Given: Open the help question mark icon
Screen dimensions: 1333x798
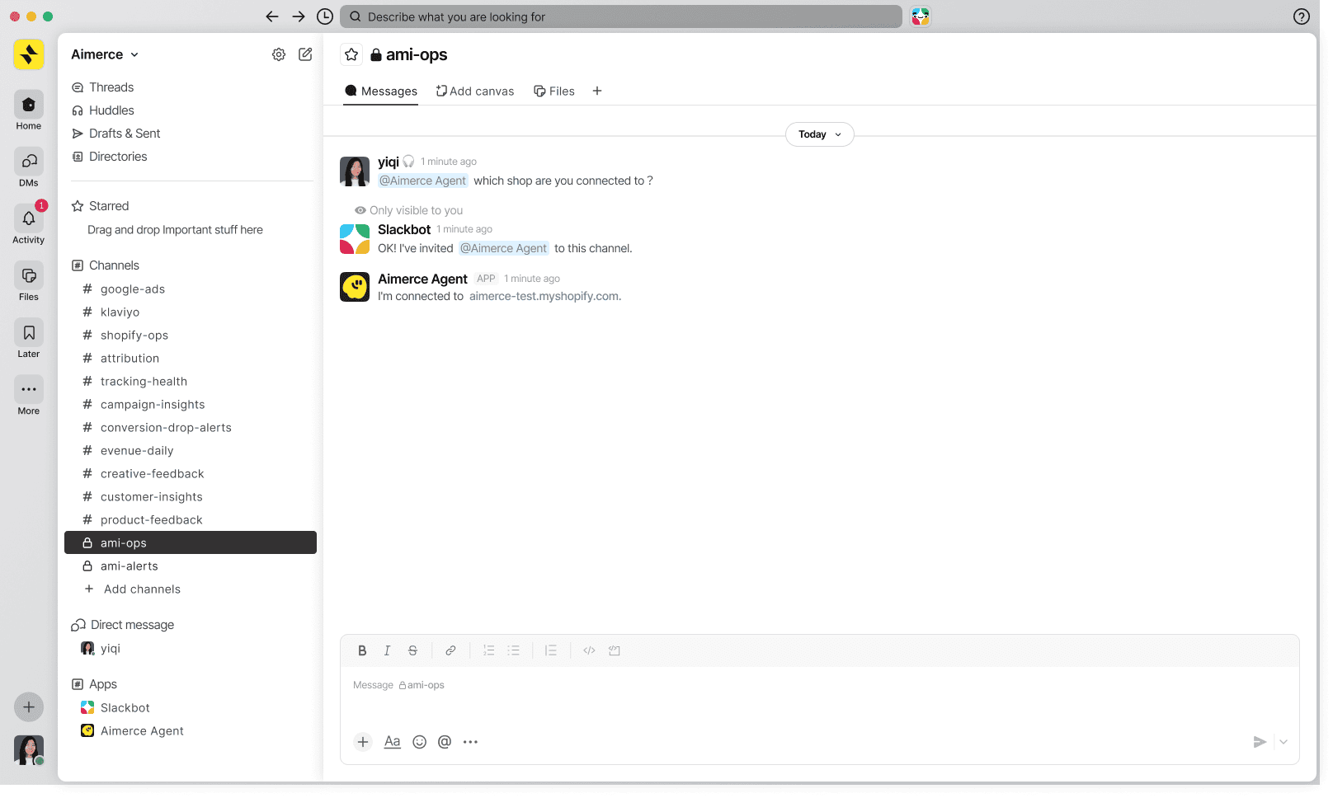Looking at the screenshot, I should tap(1302, 16).
